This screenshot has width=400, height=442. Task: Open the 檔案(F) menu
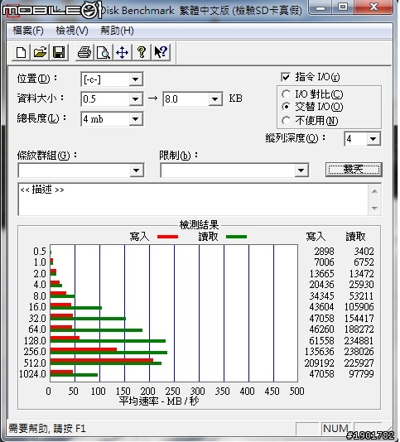pyautogui.click(x=28, y=31)
